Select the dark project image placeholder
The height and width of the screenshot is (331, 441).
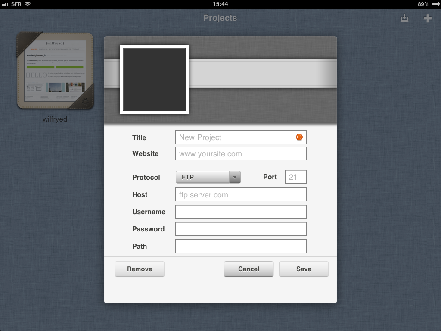(x=154, y=79)
